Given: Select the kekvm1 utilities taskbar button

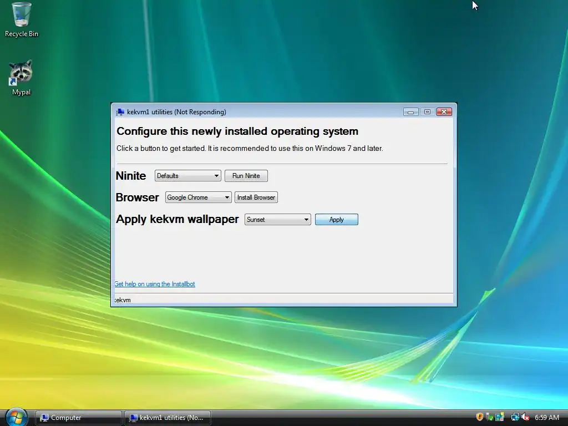Looking at the screenshot, I should pos(168,418).
